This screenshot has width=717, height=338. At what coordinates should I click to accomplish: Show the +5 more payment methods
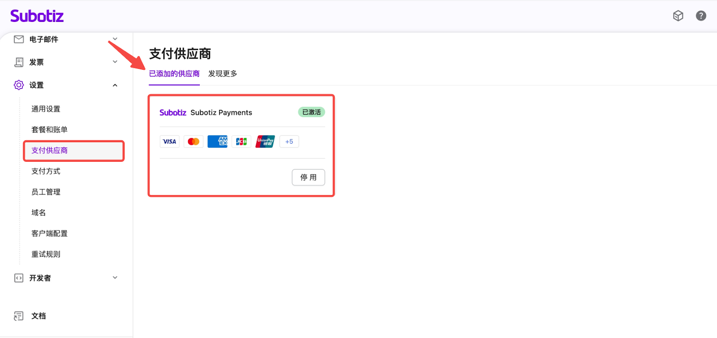[289, 142]
